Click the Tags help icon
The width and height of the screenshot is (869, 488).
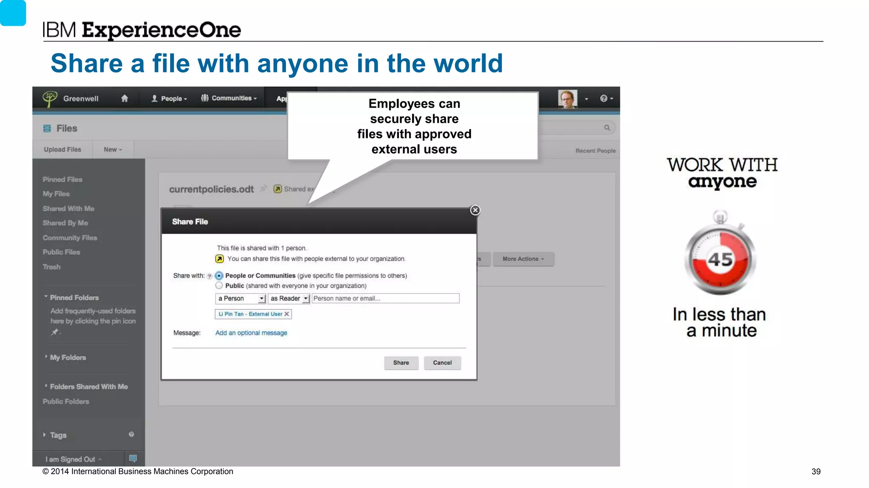click(131, 435)
